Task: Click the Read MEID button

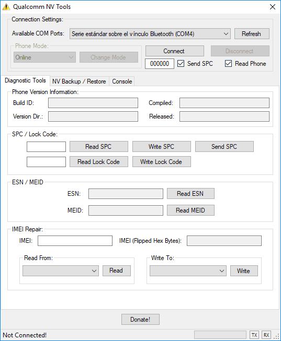Action: (x=190, y=210)
